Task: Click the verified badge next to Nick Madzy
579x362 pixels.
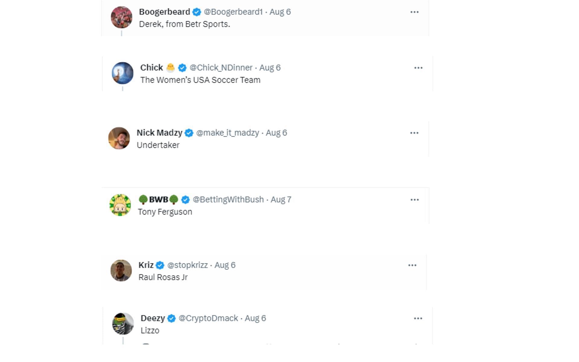Action: [189, 133]
